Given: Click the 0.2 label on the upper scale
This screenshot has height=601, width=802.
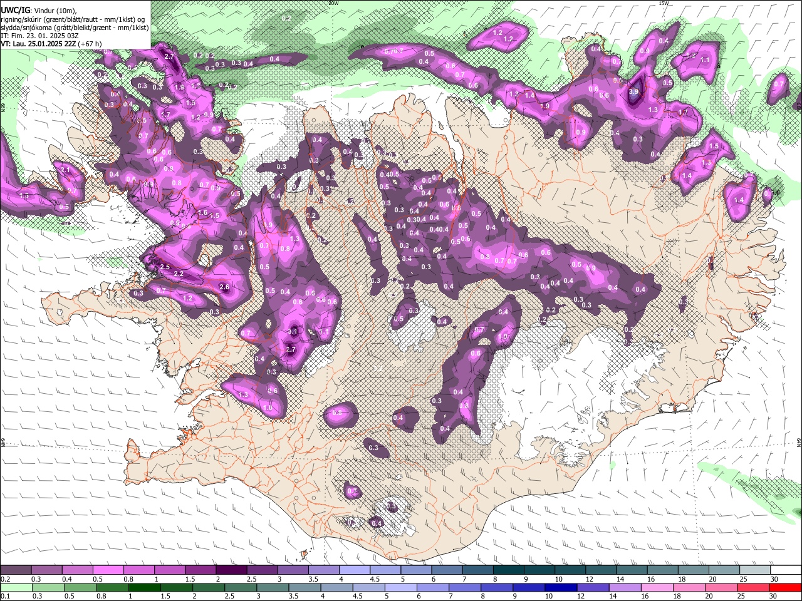Looking at the screenshot, I should click(x=4, y=579).
